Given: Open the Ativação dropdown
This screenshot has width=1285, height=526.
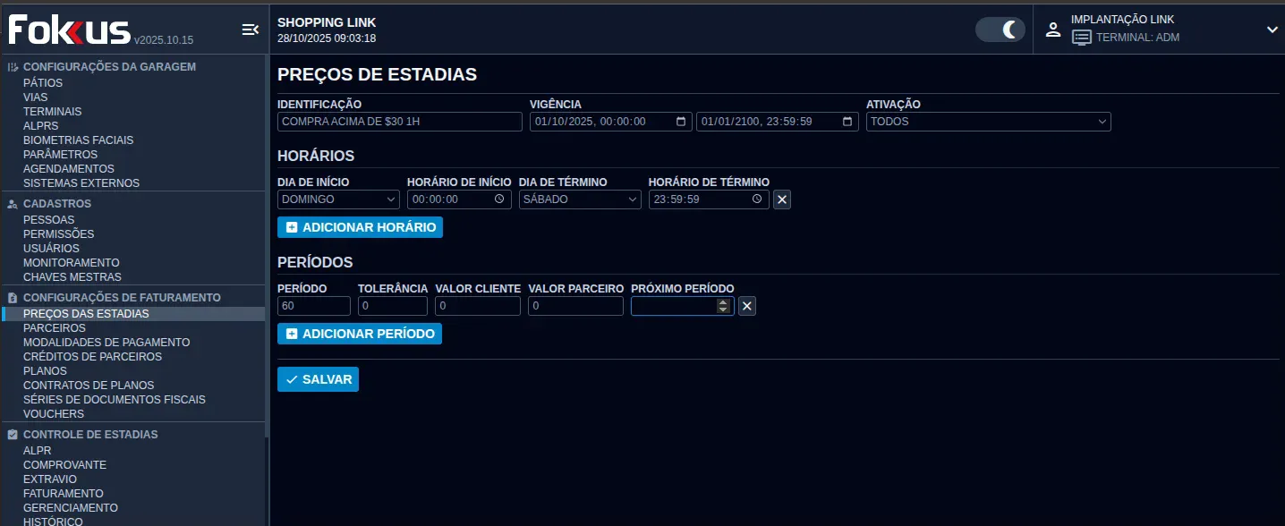Looking at the screenshot, I should (x=988, y=122).
